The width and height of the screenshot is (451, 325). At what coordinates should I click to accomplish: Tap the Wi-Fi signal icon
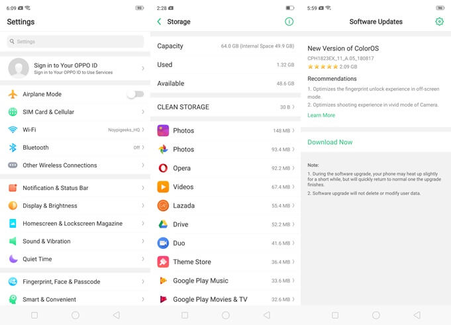coord(13,130)
